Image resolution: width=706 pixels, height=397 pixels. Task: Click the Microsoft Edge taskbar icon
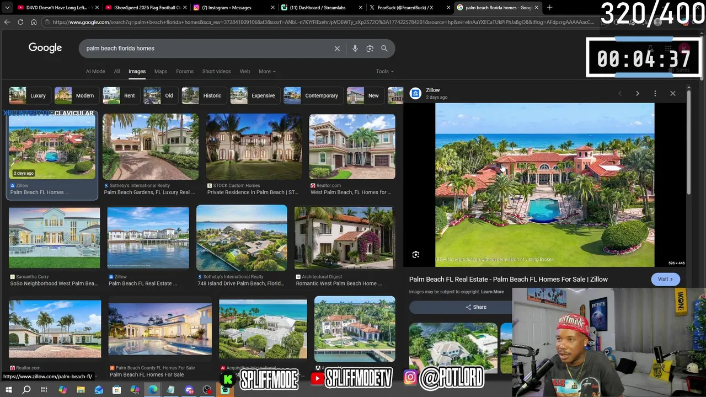[153, 390]
